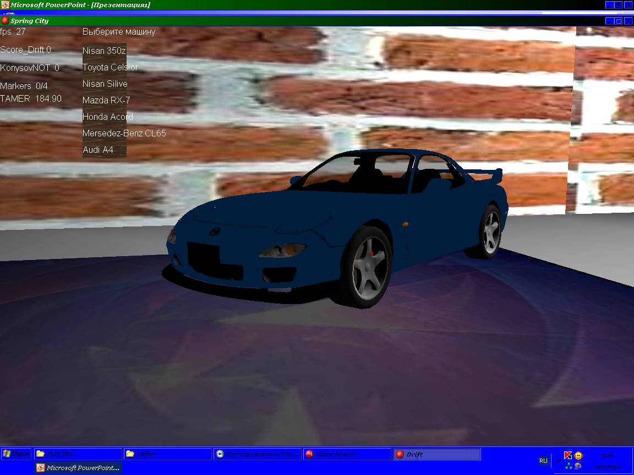Select the Mazda RX-7 car option

106,100
